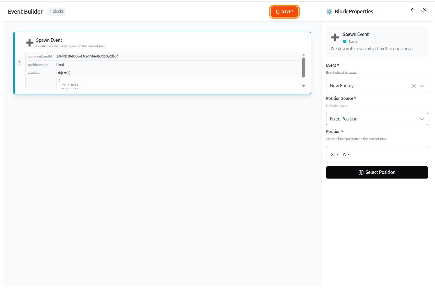Image resolution: width=435 pixels, height=288 pixels.
Task: Click the Object(2) position value
Action: coord(63,73)
